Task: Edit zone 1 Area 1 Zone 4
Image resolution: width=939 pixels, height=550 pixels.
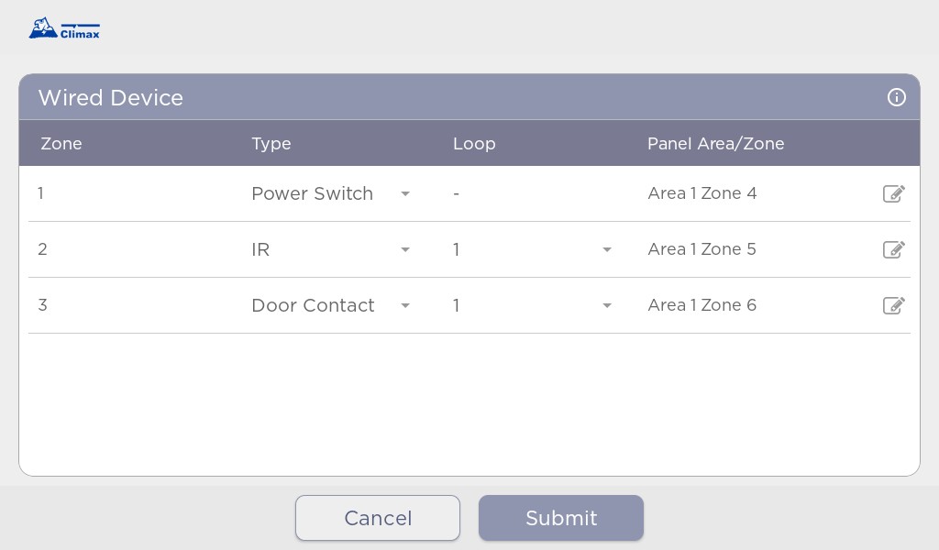Action: (x=893, y=193)
